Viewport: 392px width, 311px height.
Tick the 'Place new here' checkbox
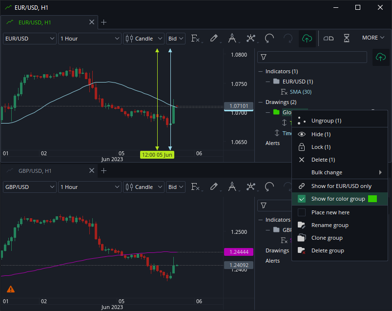302,212
